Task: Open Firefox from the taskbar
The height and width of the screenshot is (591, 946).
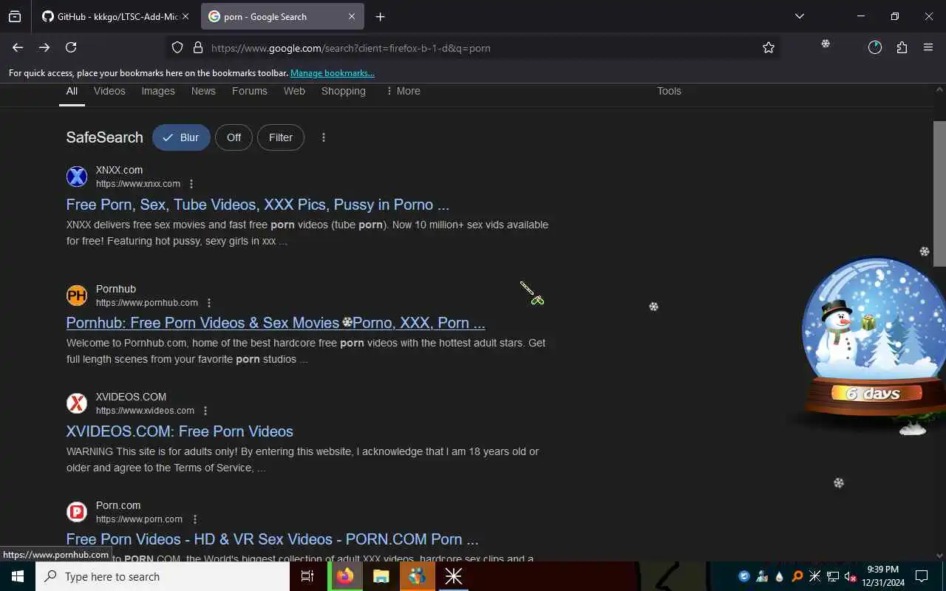Action: (x=345, y=576)
